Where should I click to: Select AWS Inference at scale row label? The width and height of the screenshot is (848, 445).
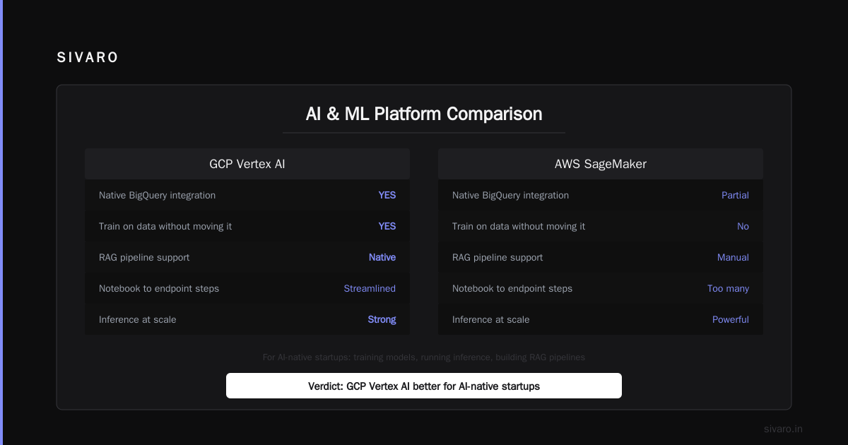click(x=490, y=319)
